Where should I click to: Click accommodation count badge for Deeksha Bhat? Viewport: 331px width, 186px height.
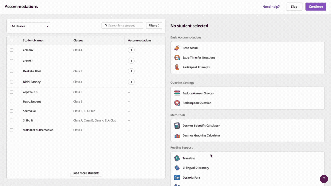(131, 71)
